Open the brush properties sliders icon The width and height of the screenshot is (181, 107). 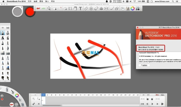[x=3, y=28]
